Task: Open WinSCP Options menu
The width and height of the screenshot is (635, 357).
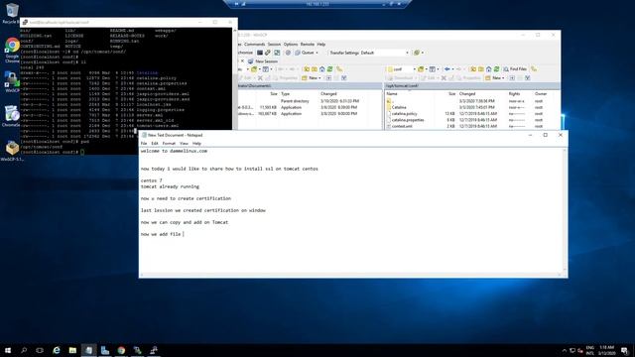Action: (x=291, y=44)
